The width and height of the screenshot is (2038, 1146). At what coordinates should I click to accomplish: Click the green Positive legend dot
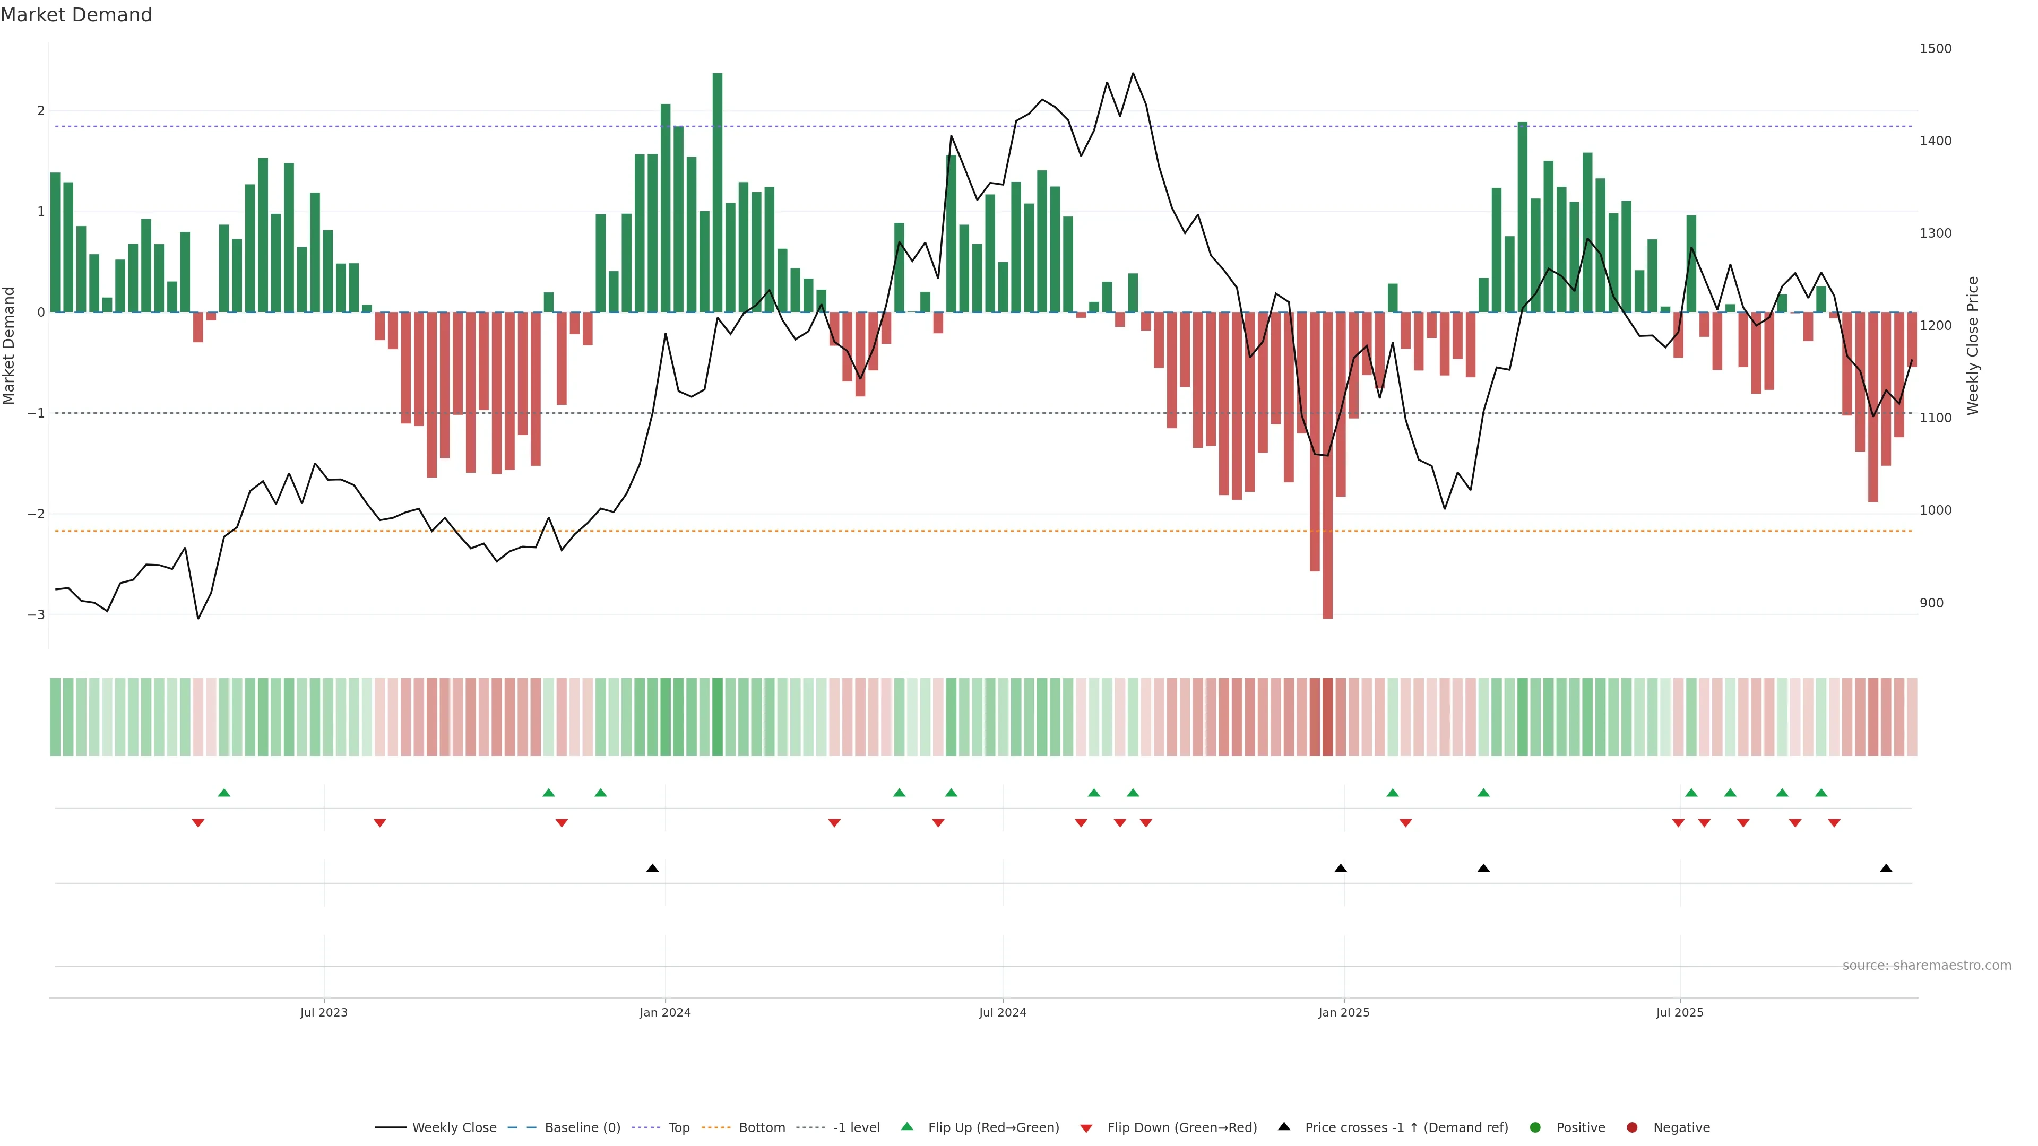click(x=1535, y=1127)
